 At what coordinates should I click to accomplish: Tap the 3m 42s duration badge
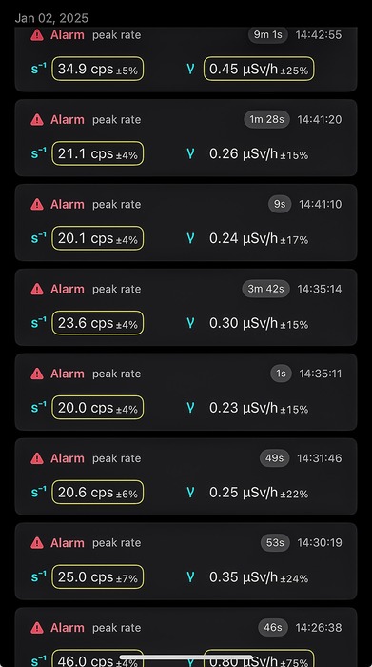pyautogui.click(x=265, y=289)
